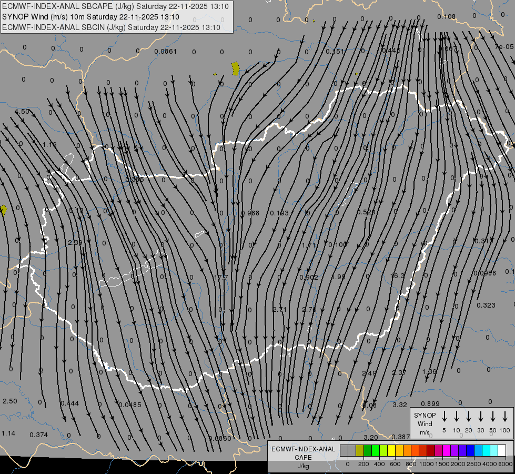
Task: Click the 2.37 value on the map
Action: click(x=399, y=373)
